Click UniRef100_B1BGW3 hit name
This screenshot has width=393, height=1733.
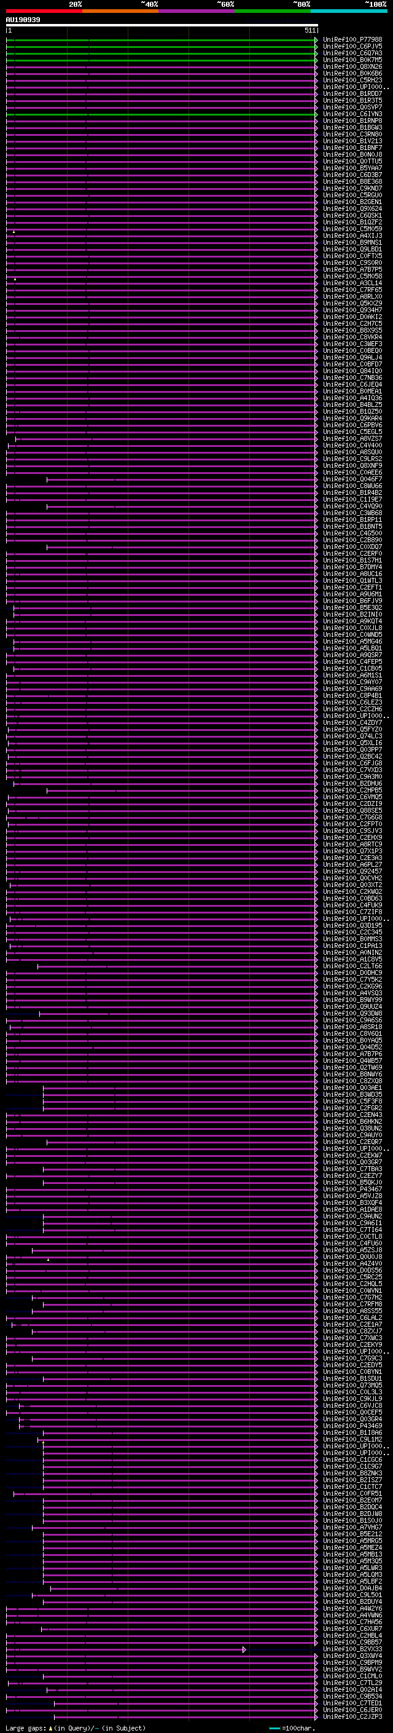click(352, 128)
